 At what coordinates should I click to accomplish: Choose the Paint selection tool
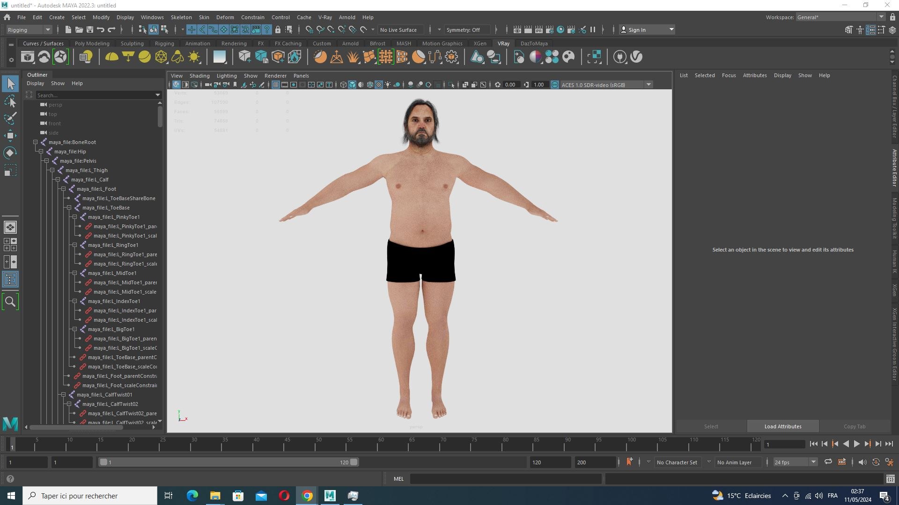point(10,118)
